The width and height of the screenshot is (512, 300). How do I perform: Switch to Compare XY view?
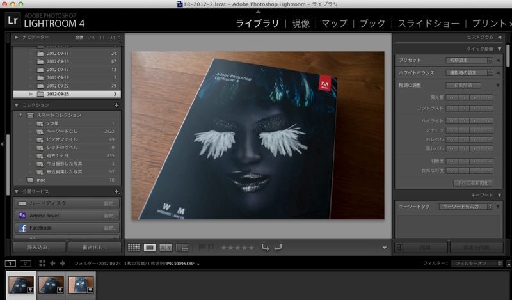click(166, 248)
